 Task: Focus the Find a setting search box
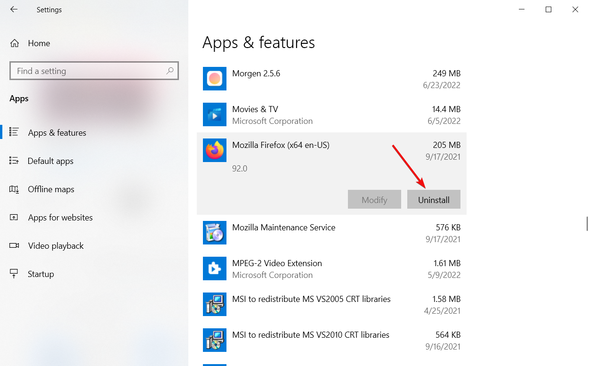click(x=94, y=71)
